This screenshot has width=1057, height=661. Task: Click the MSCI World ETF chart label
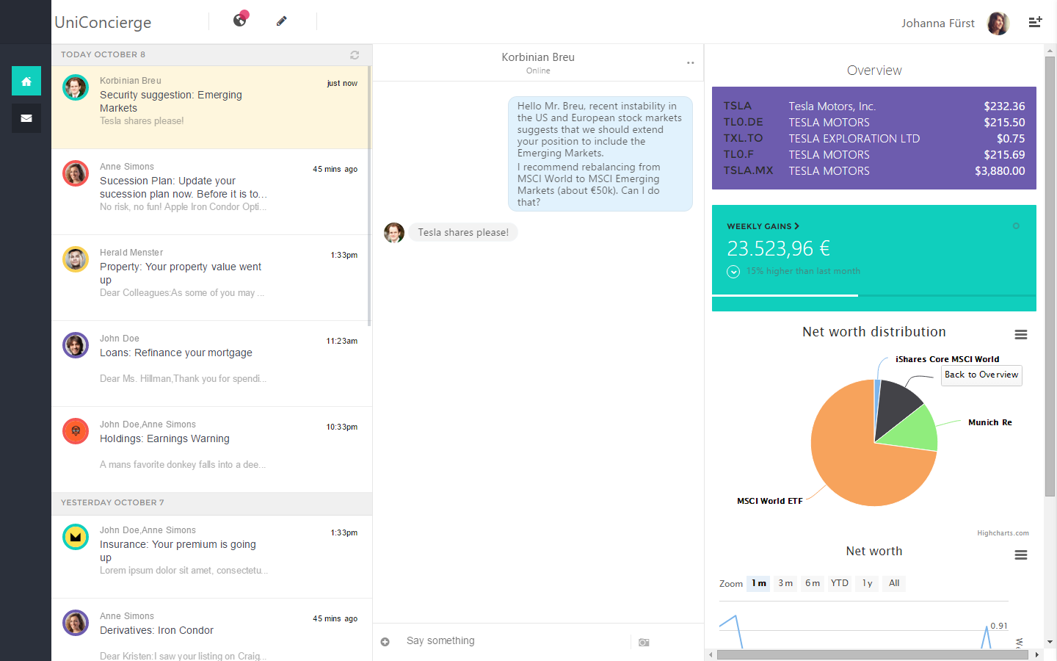point(770,502)
